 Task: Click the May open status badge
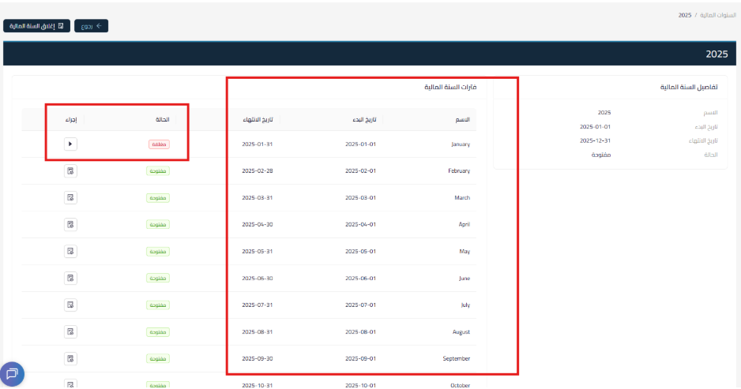click(x=158, y=252)
